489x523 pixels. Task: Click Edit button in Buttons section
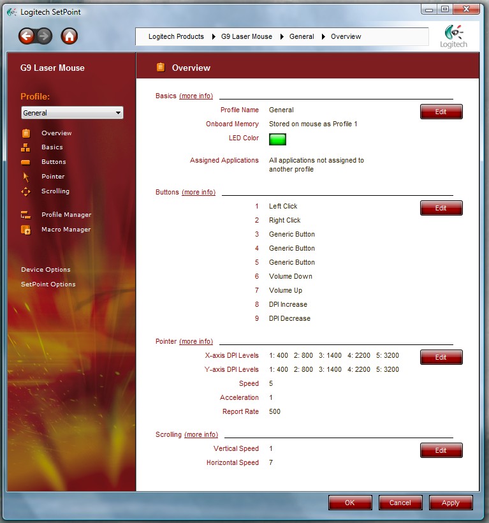tap(441, 208)
